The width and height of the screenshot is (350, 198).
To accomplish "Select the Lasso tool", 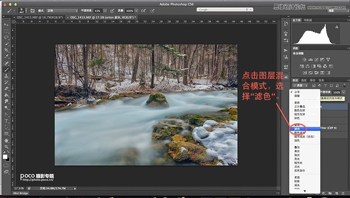I will [x=7, y=38].
